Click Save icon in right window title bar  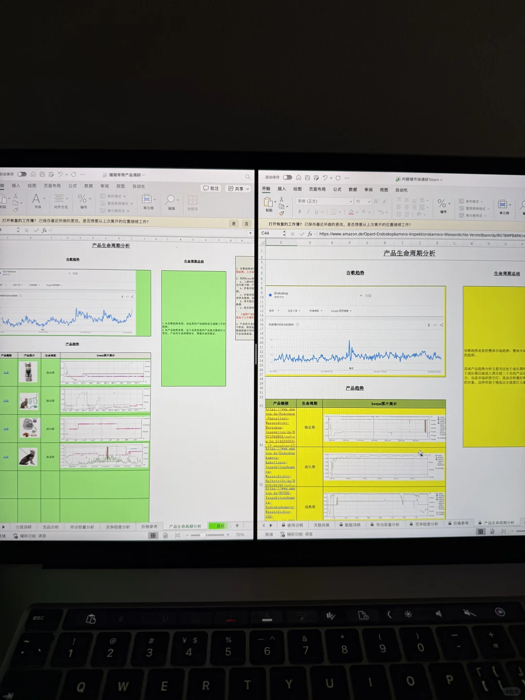click(x=307, y=177)
